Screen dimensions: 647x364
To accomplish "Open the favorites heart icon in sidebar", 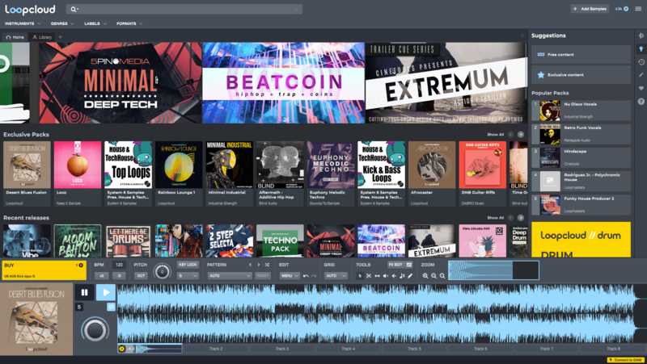I will click(x=641, y=88).
